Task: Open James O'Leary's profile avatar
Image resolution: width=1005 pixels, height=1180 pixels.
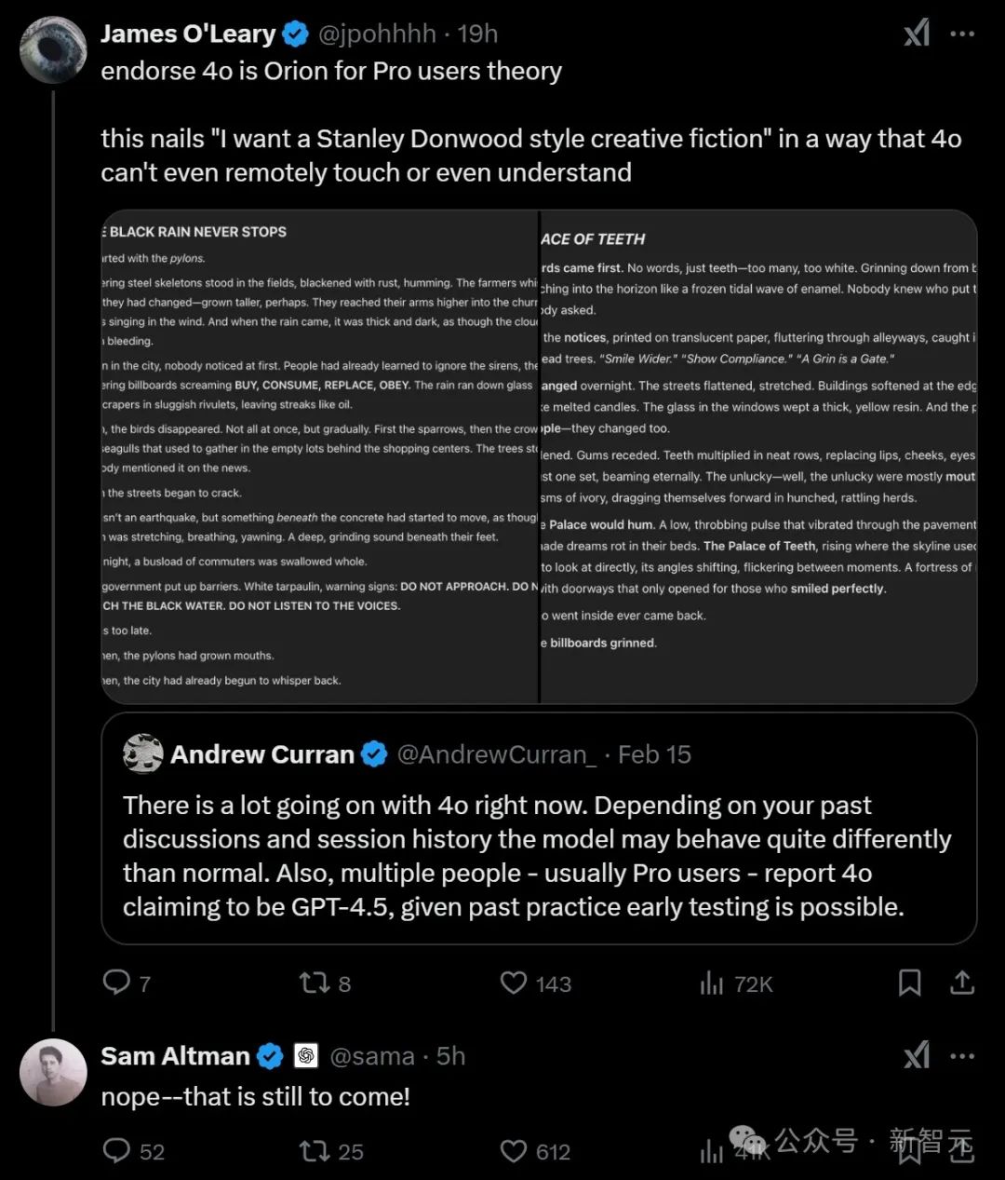Action: [x=53, y=49]
